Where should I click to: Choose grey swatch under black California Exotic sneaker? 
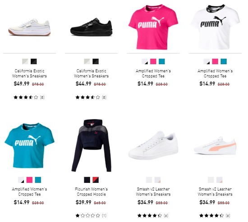click(87, 62)
